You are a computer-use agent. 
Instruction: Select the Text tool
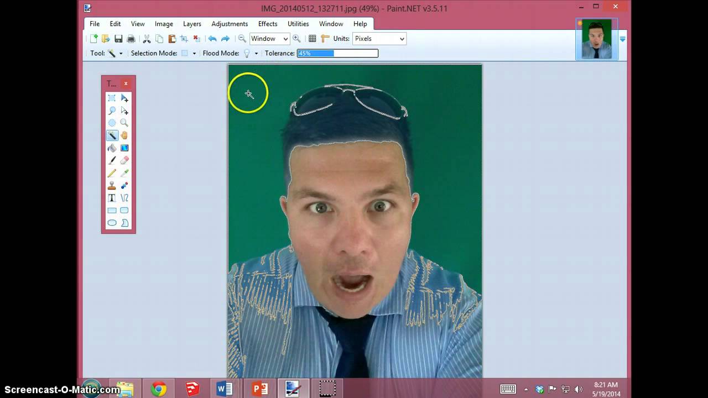pos(112,198)
